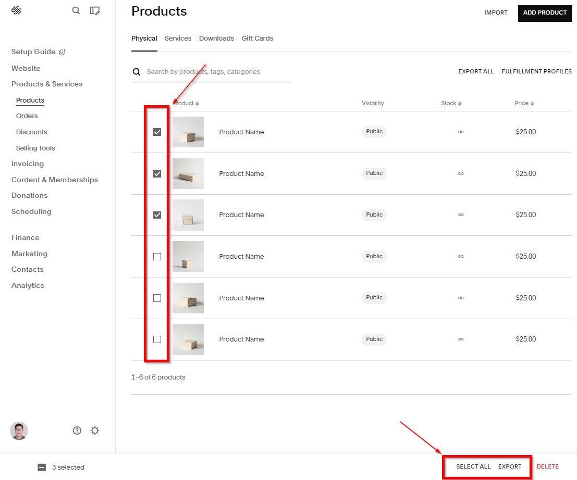The image size is (577, 480).
Task: Click the search field magnifier icon
Action: (137, 72)
